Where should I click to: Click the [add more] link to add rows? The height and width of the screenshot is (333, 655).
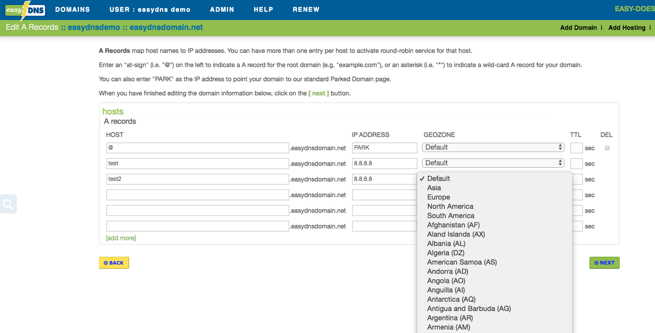tap(120, 238)
